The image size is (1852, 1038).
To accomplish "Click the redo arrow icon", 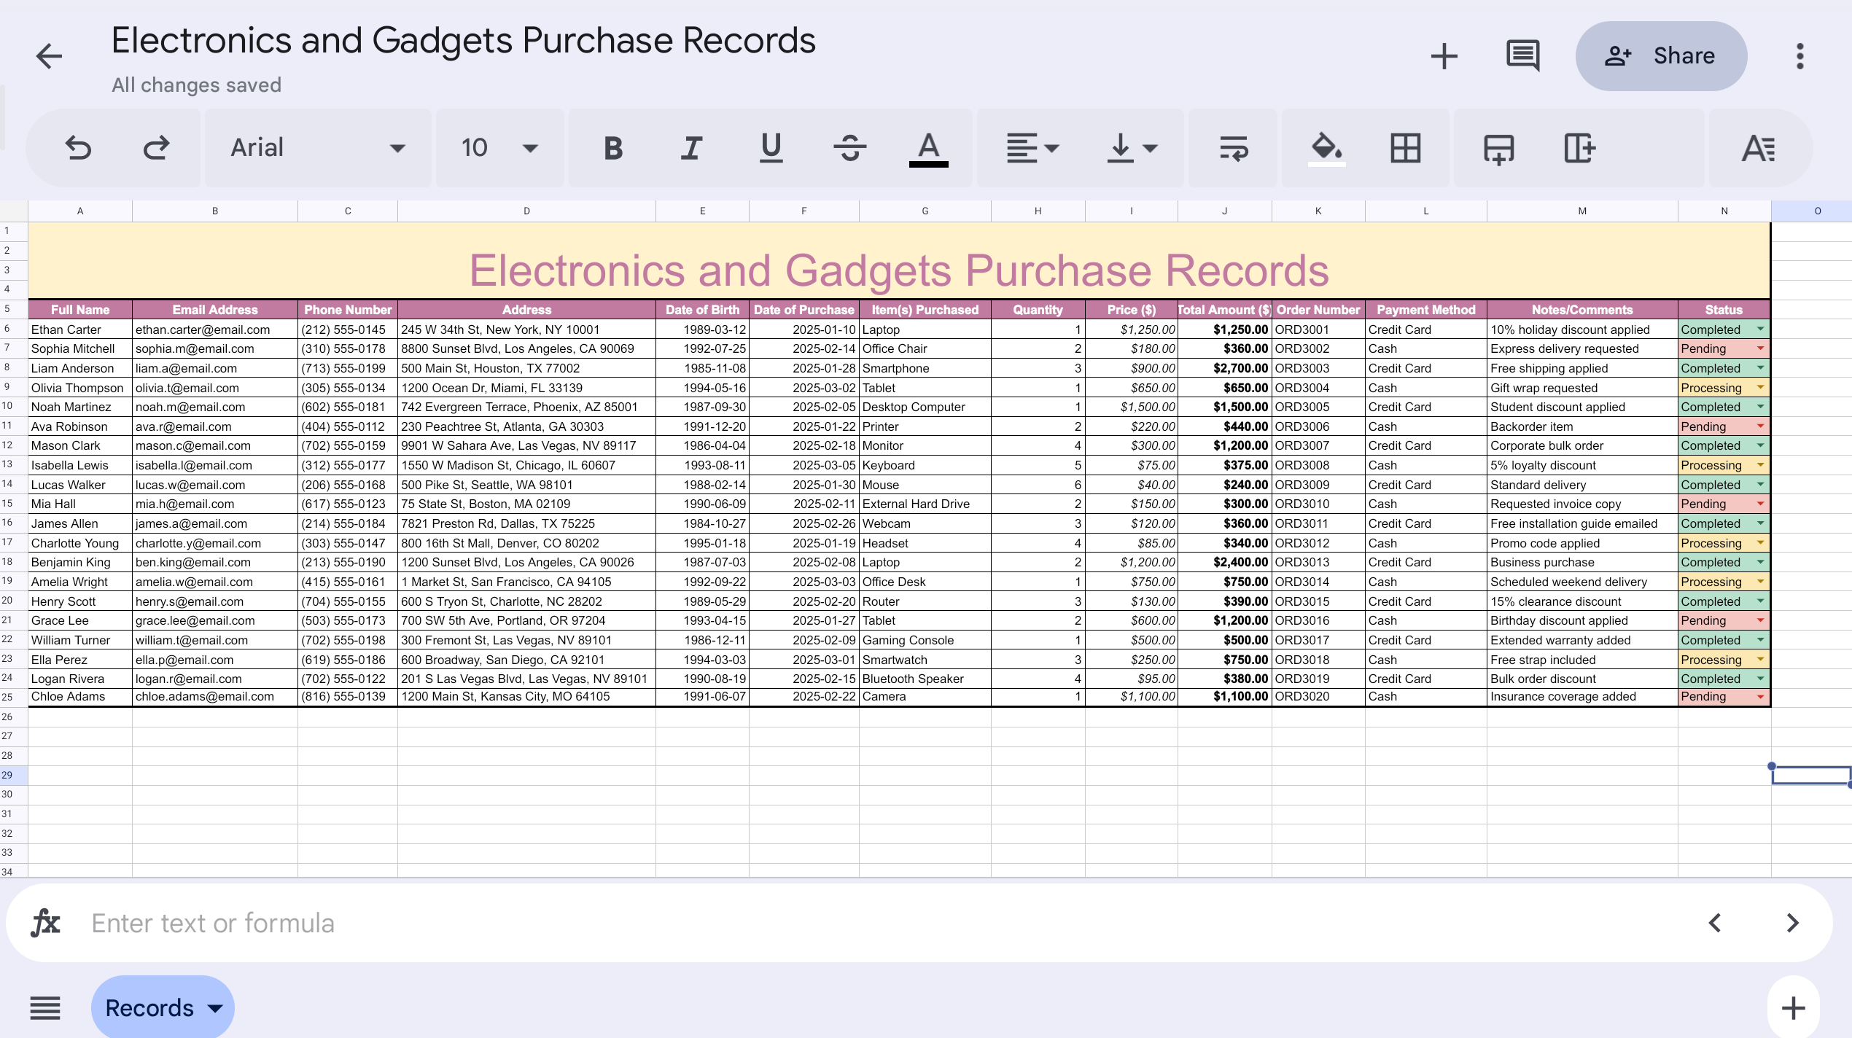I will click(x=156, y=148).
